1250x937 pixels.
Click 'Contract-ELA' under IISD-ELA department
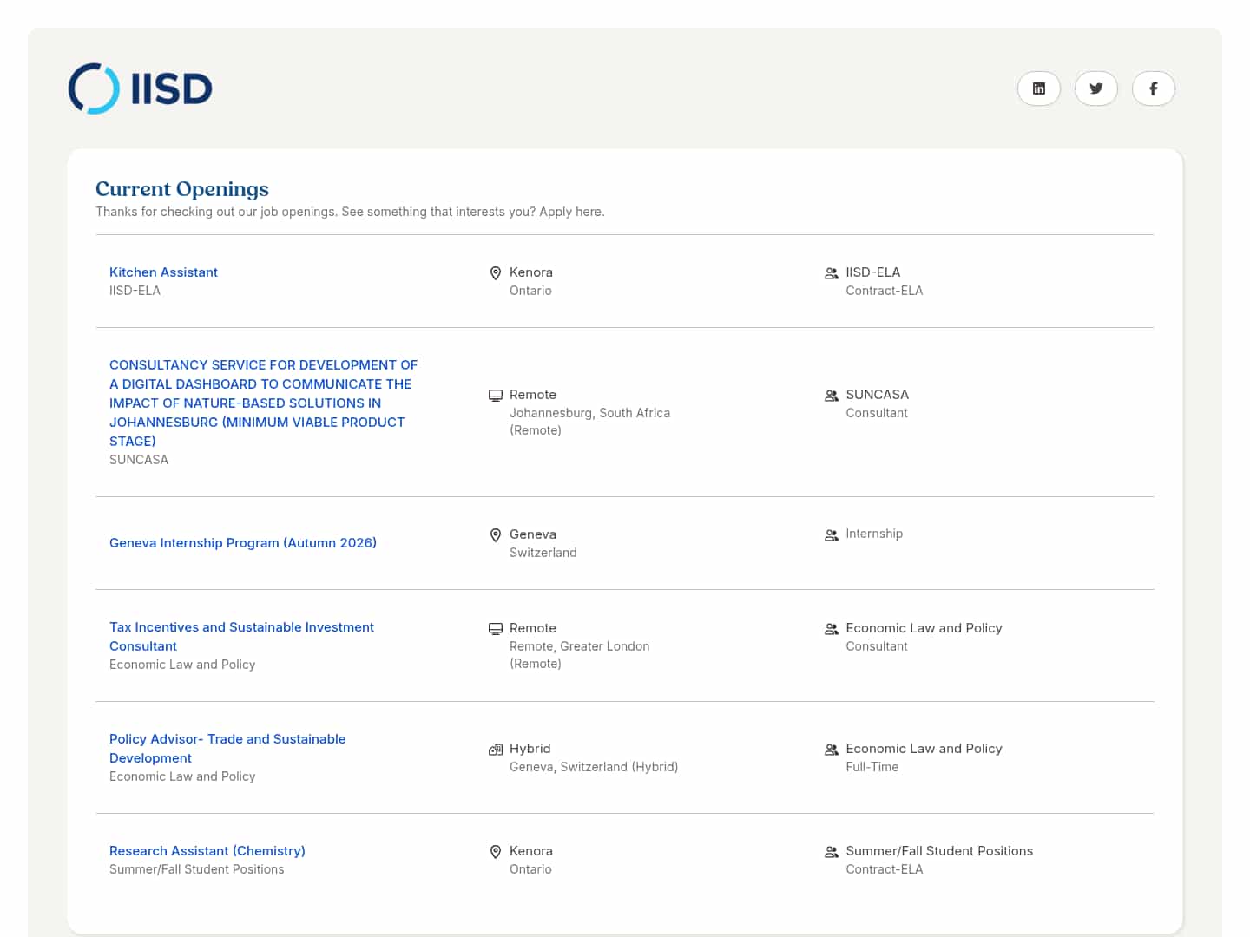[x=885, y=291]
